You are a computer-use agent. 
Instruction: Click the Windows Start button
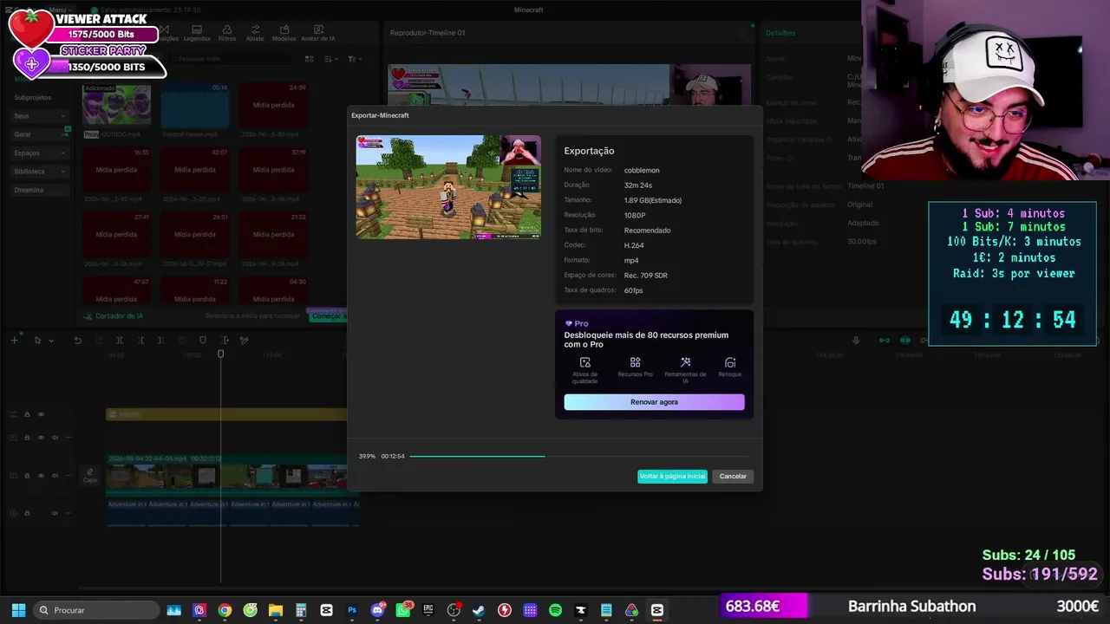coord(18,610)
